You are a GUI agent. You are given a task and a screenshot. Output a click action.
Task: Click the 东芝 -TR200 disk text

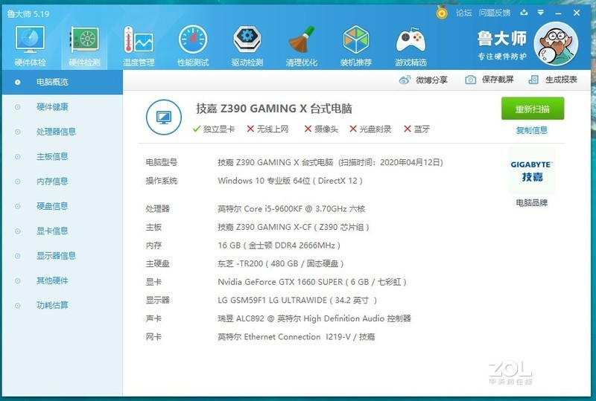point(281,263)
